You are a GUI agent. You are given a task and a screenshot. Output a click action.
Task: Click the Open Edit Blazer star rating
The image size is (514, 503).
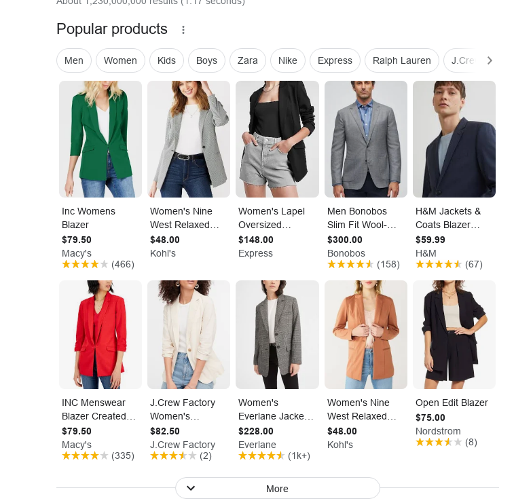coord(439,442)
